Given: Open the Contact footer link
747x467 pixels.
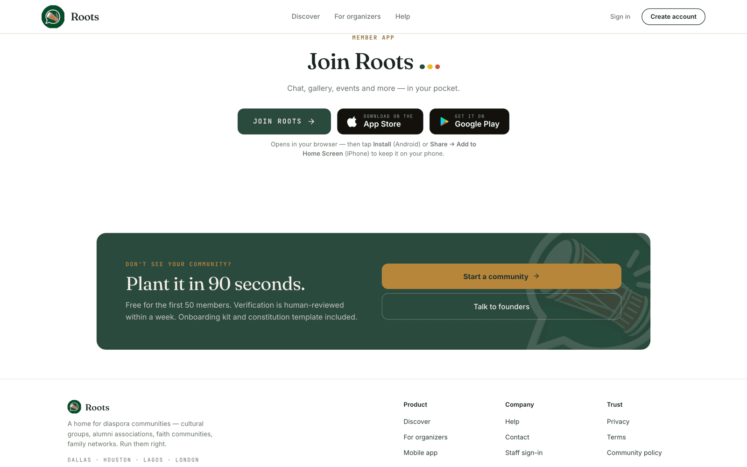Looking at the screenshot, I should point(517,437).
